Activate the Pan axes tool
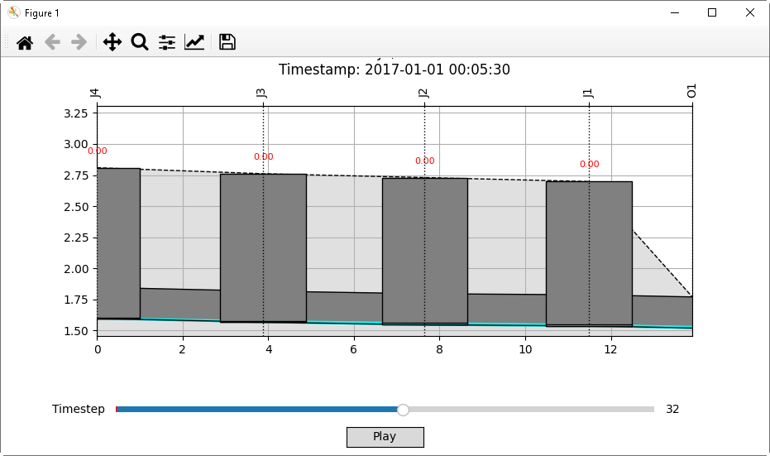Screen dimensions: 770x456 (112, 42)
